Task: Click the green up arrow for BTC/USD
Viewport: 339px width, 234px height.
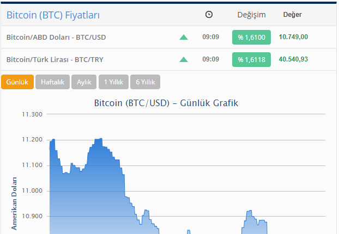Action: [184, 37]
